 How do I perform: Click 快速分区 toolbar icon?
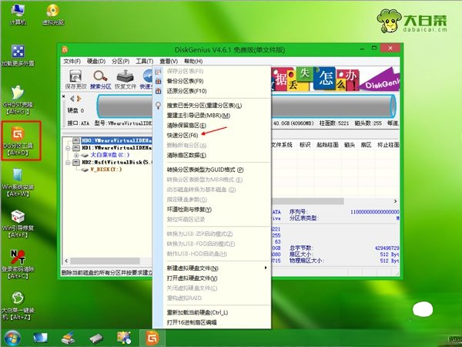[x=146, y=79]
